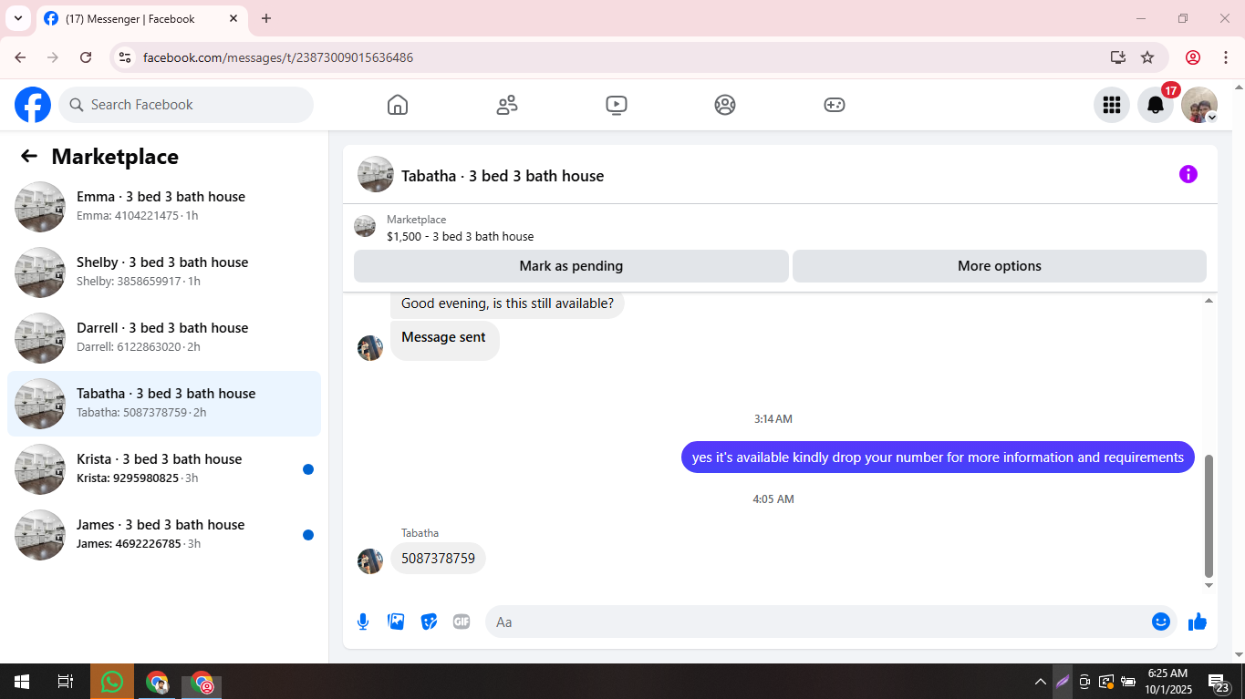Viewport: 1245px width, 699px height.
Task: Click 'Good evening, is this still available?' message
Action: pyautogui.click(x=507, y=303)
